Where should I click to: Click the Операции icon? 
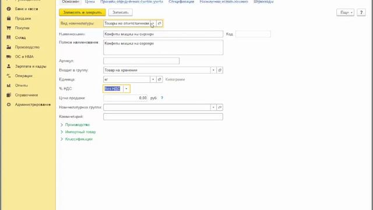(x=9, y=76)
